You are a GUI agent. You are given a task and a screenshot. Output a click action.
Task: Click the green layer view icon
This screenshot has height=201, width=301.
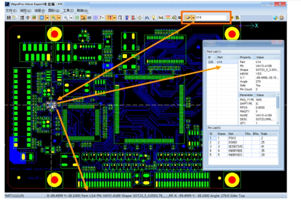(53, 18)
